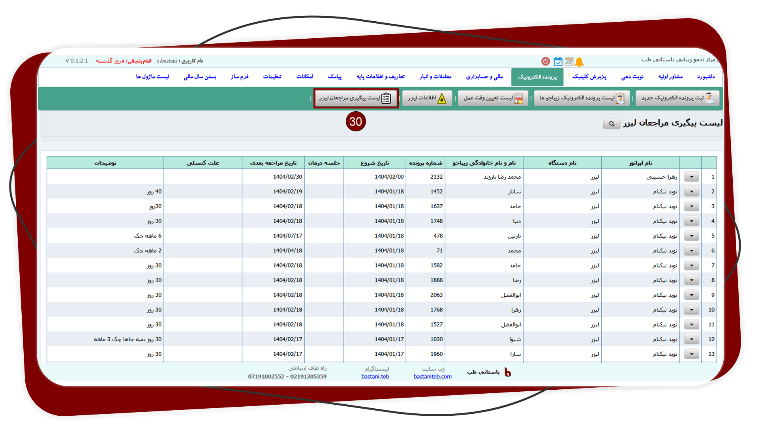This screenshot has width=758, height=426.
Task: Click شماره پرونده column header
Action: tap(426, 163)
